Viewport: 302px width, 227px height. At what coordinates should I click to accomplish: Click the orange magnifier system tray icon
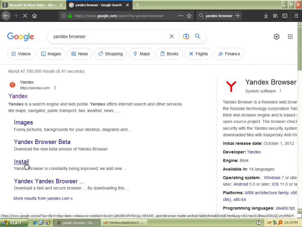coord(280,223)
